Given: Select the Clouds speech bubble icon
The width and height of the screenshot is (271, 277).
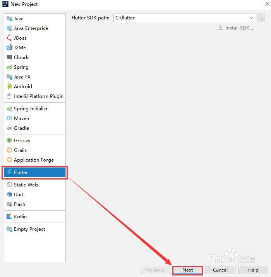Looking at the screenshot, I should tap(9, 57).
